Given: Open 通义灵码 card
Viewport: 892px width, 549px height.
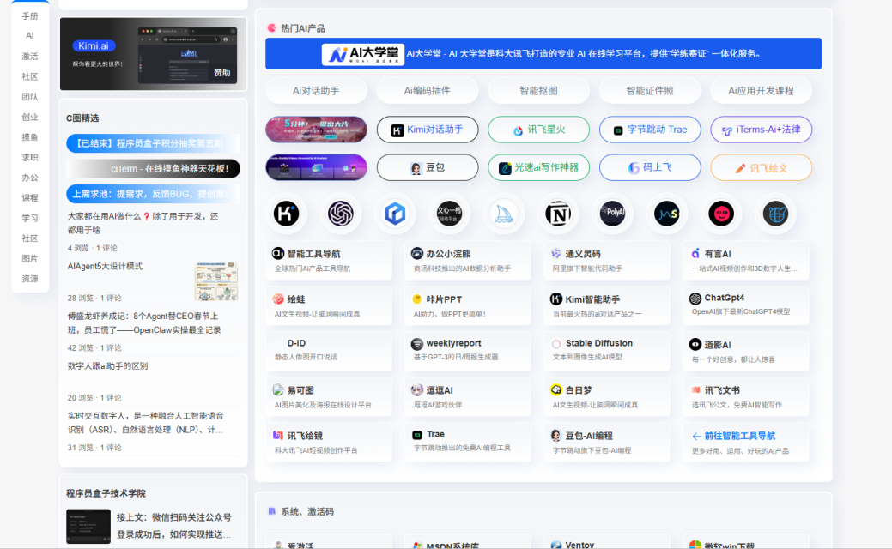Looking at the screenshot, I should tap(606, 260).
